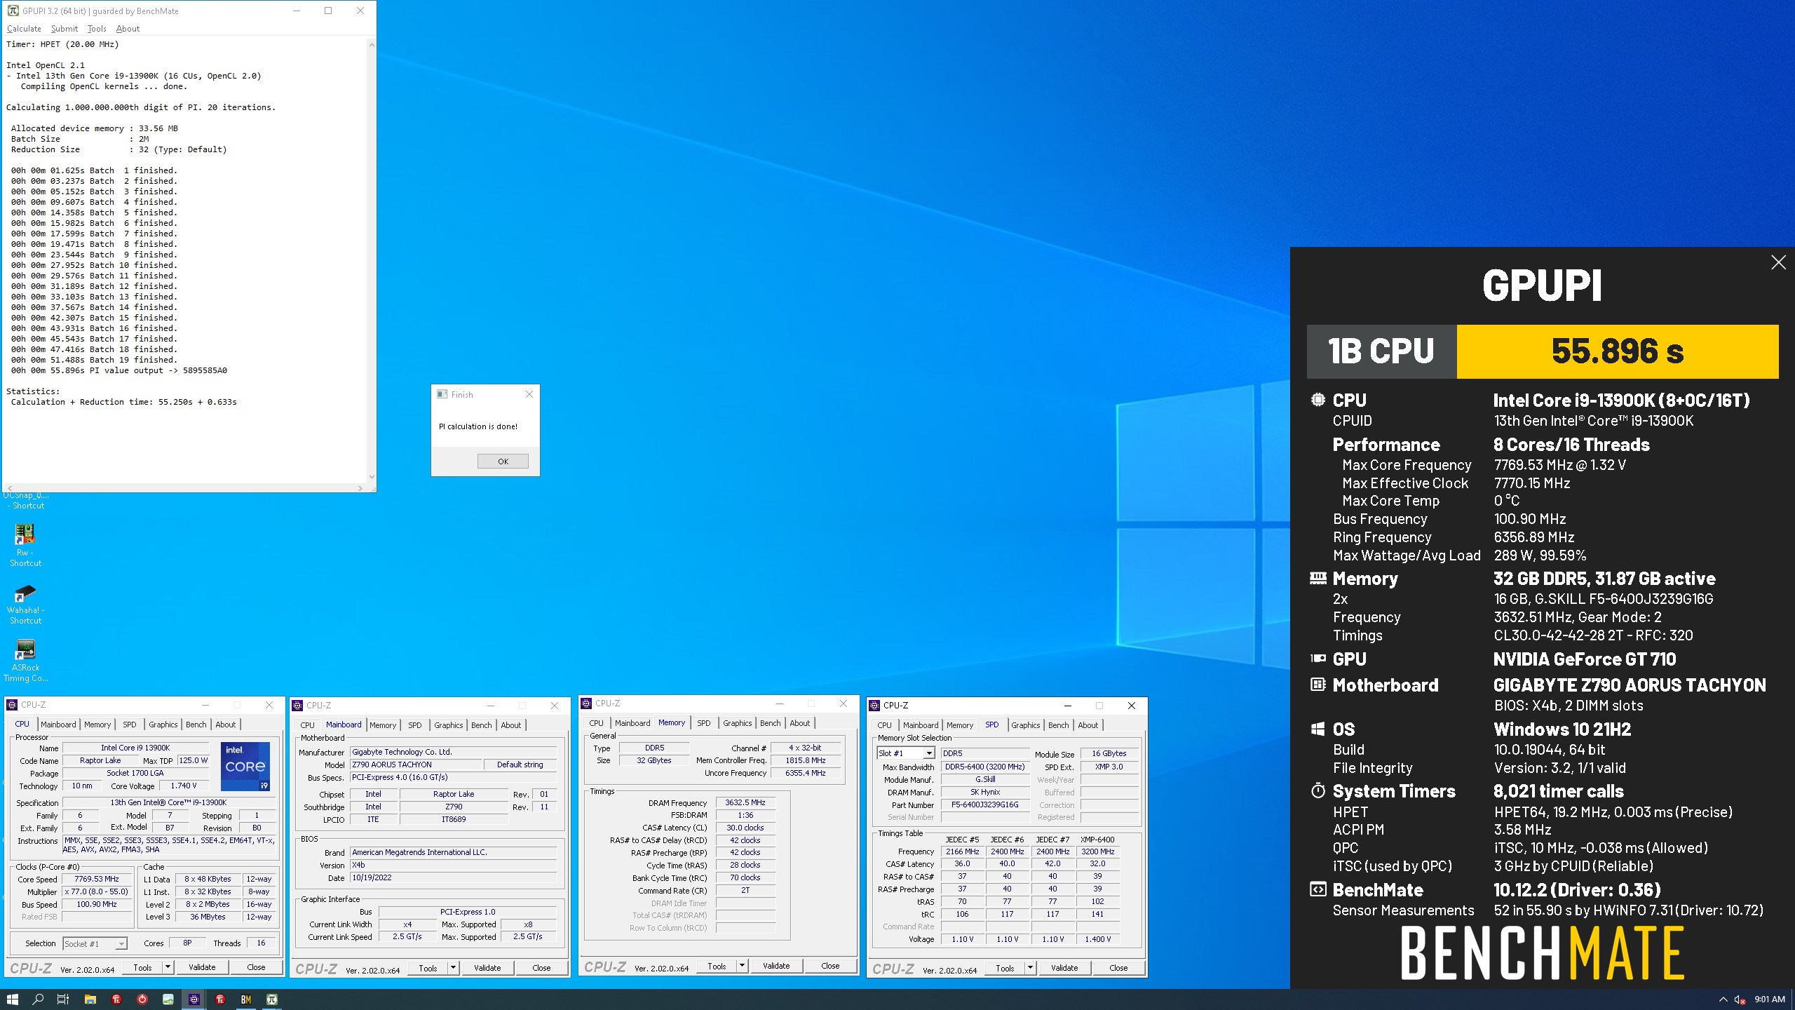Screen dimensions: 1795x1010
Task: Maximize the GPUPI window
Action: 327,11
